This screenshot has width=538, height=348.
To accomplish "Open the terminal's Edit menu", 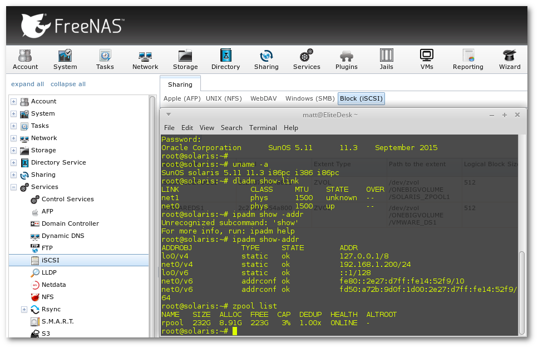I will click(x=187, y=127).
